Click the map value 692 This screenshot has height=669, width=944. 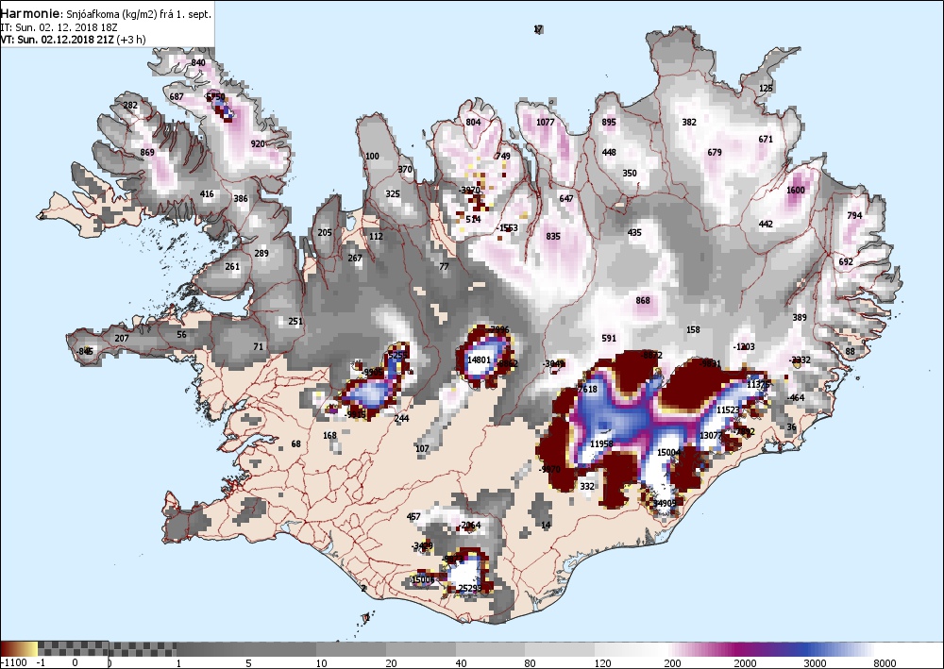point(846,261)
